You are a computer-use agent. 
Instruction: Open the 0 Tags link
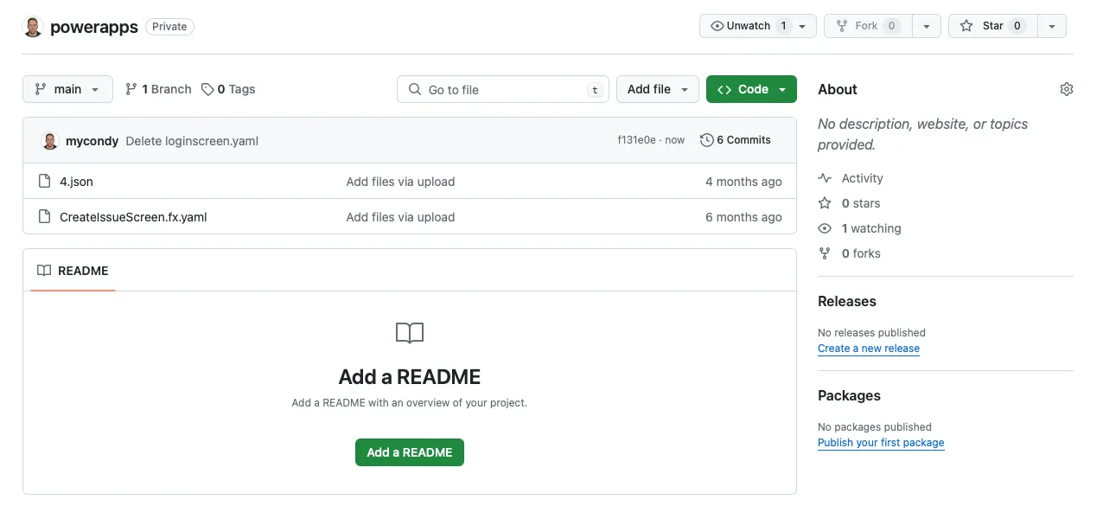[x=228, y=89]
